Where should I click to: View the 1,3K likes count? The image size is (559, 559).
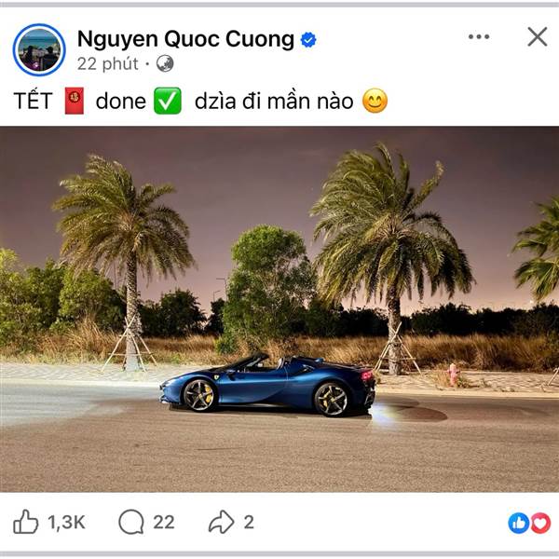tap(67, 523)
